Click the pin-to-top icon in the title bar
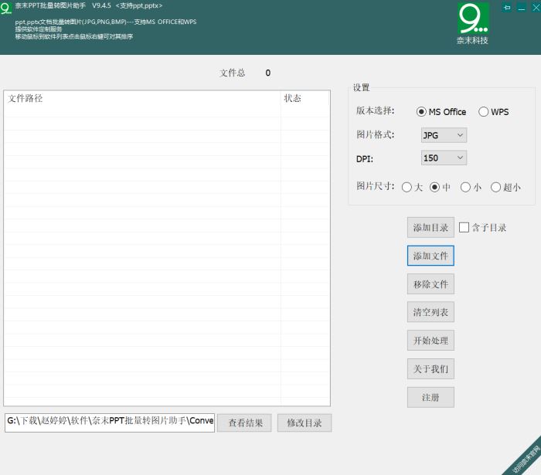541x475 pixels. pos(507,8)
